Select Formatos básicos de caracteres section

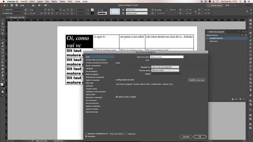[x=96, y=60]
